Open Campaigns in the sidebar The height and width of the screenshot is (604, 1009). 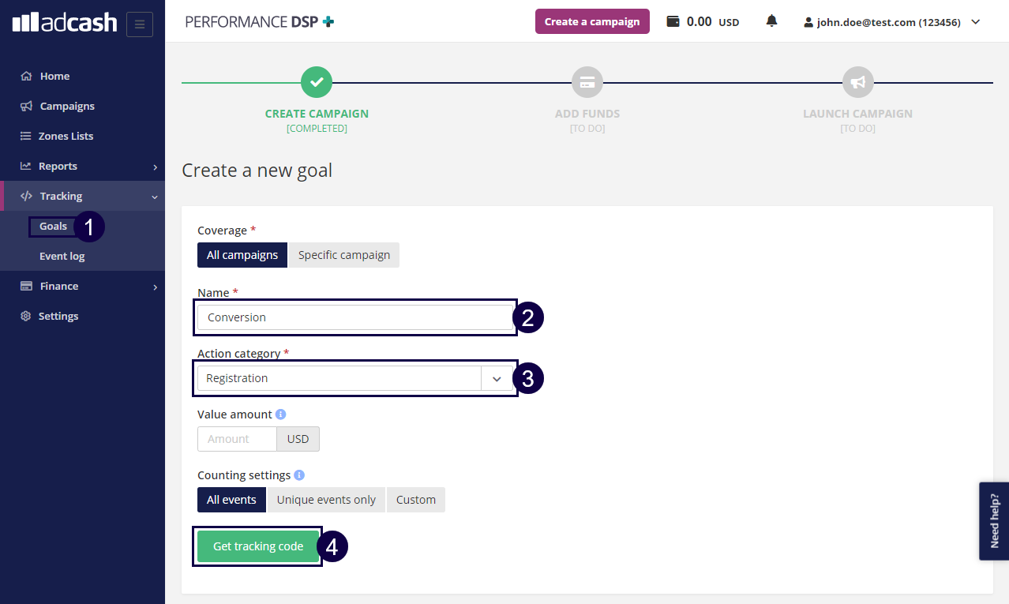[67, 107]
